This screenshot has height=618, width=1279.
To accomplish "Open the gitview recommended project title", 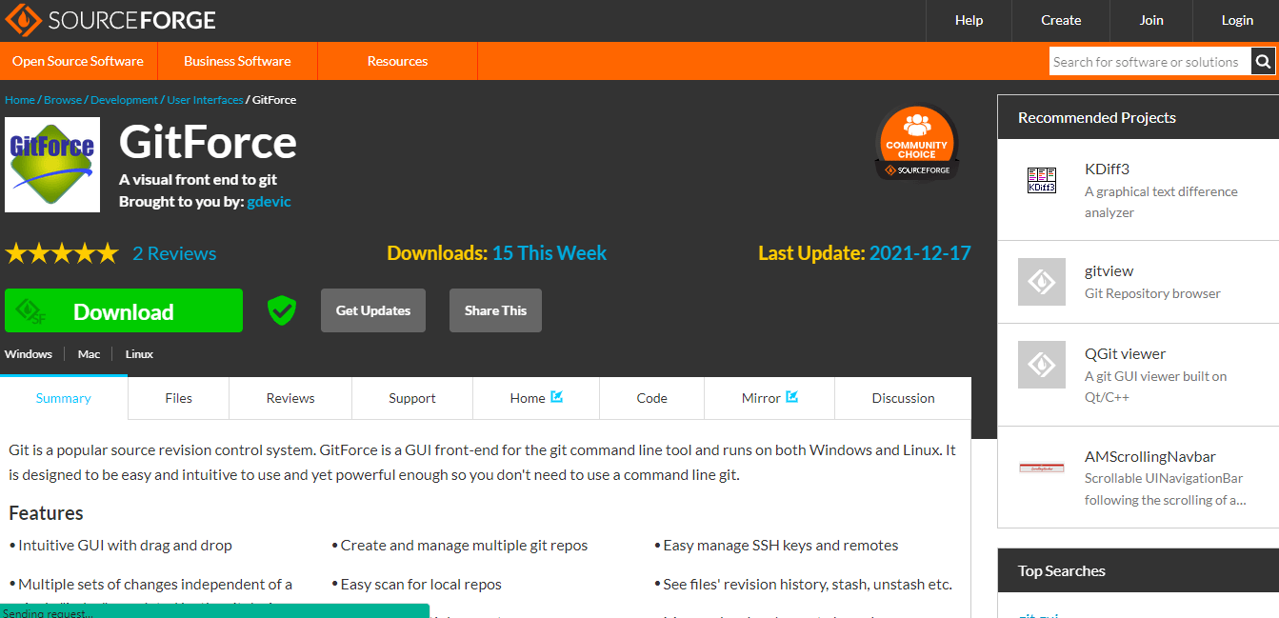I will click(1109, 270).
